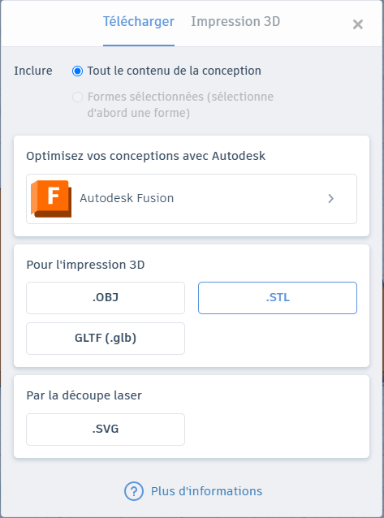Open the Impression 3D tab
The height and width of the screenshot is (518, 384).
(235, 22)
